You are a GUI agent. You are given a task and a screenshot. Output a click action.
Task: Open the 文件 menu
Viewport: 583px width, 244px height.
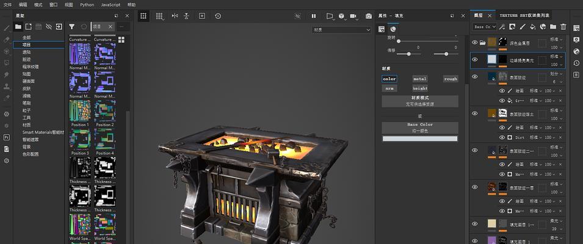pos(7,5)
